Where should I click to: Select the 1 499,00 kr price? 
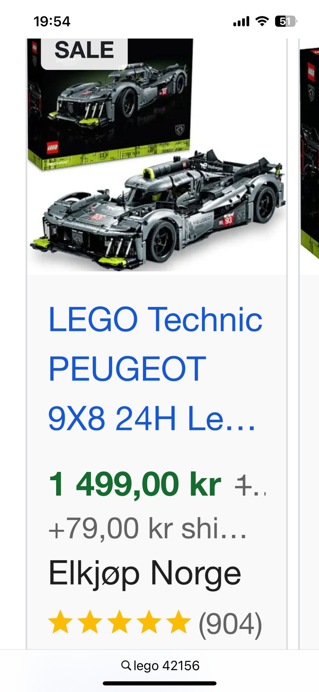tap(135, 484)
